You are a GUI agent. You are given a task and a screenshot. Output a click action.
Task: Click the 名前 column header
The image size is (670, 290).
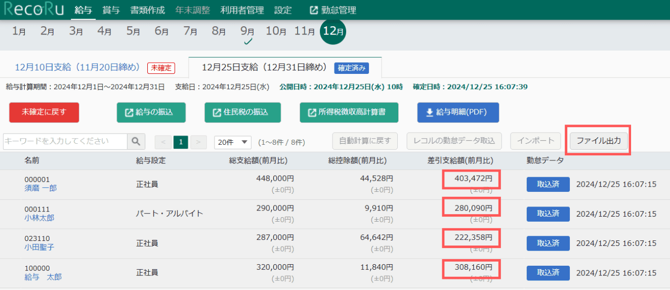(32, 160)
